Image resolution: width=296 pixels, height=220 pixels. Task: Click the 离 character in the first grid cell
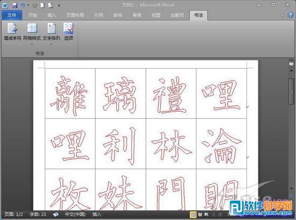click(x=70, y=93)
